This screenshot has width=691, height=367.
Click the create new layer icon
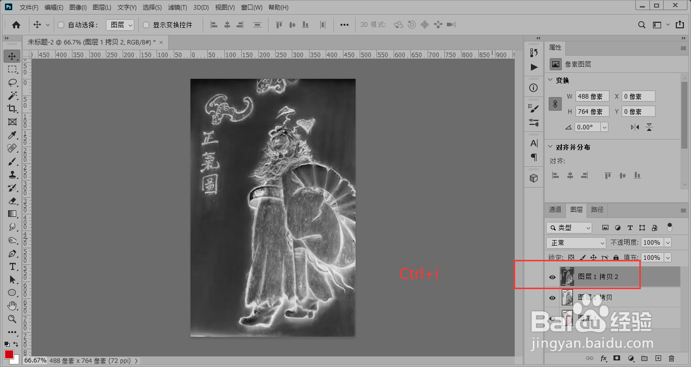(658, 358)
